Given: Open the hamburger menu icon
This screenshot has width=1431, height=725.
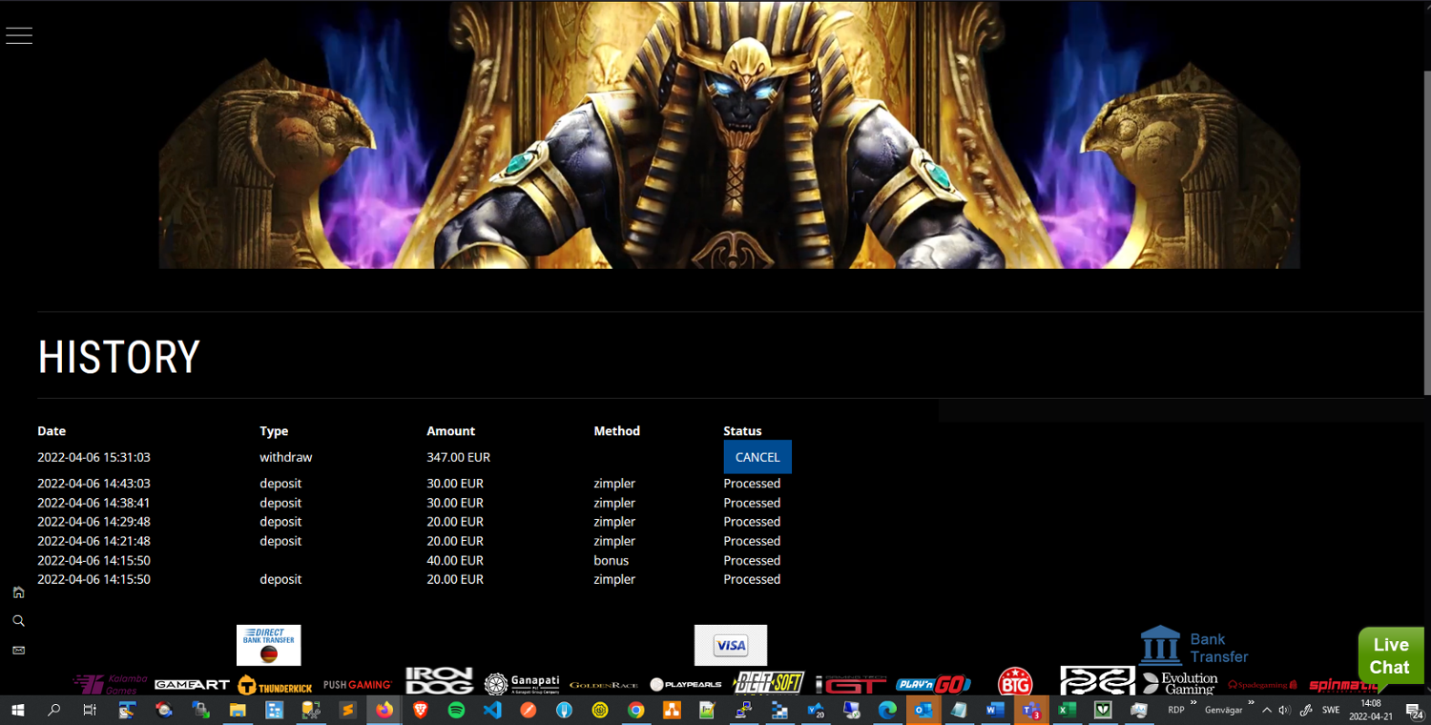Looking at the screenshot, I should (x=19, y=35).
